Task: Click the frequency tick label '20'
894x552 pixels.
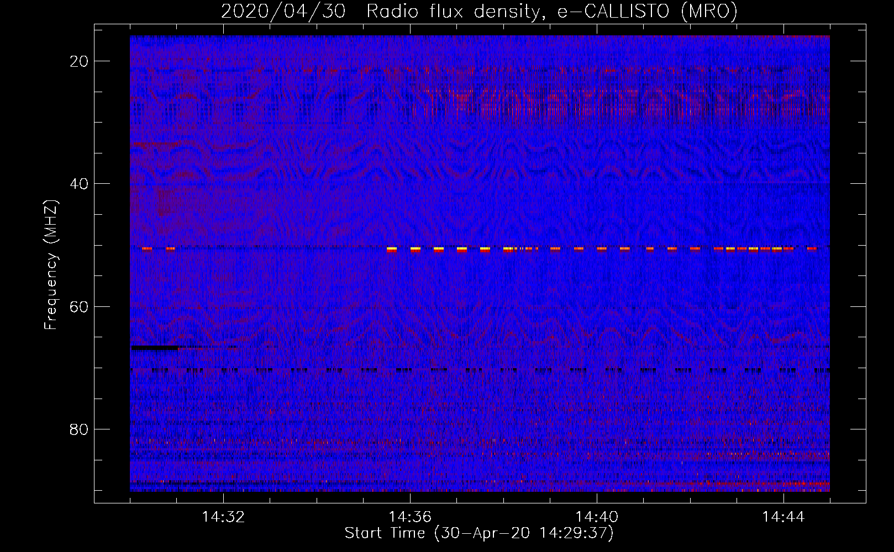Action: (x=80, y=61)
